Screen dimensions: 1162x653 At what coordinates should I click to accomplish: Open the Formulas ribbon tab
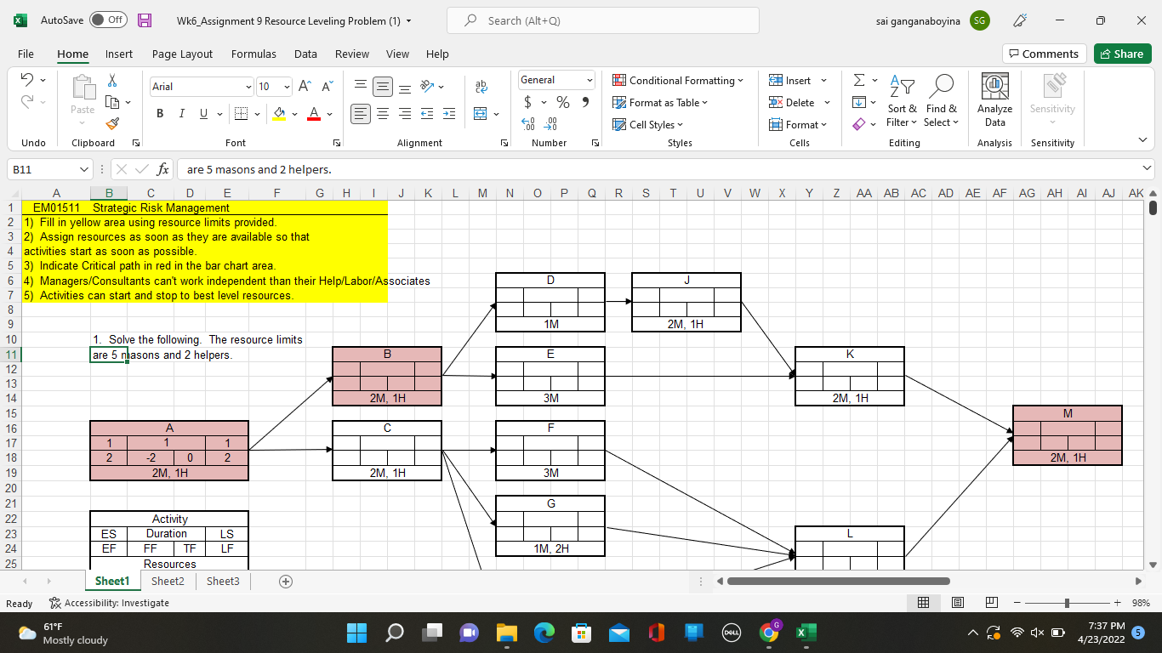tap(253, 54)
